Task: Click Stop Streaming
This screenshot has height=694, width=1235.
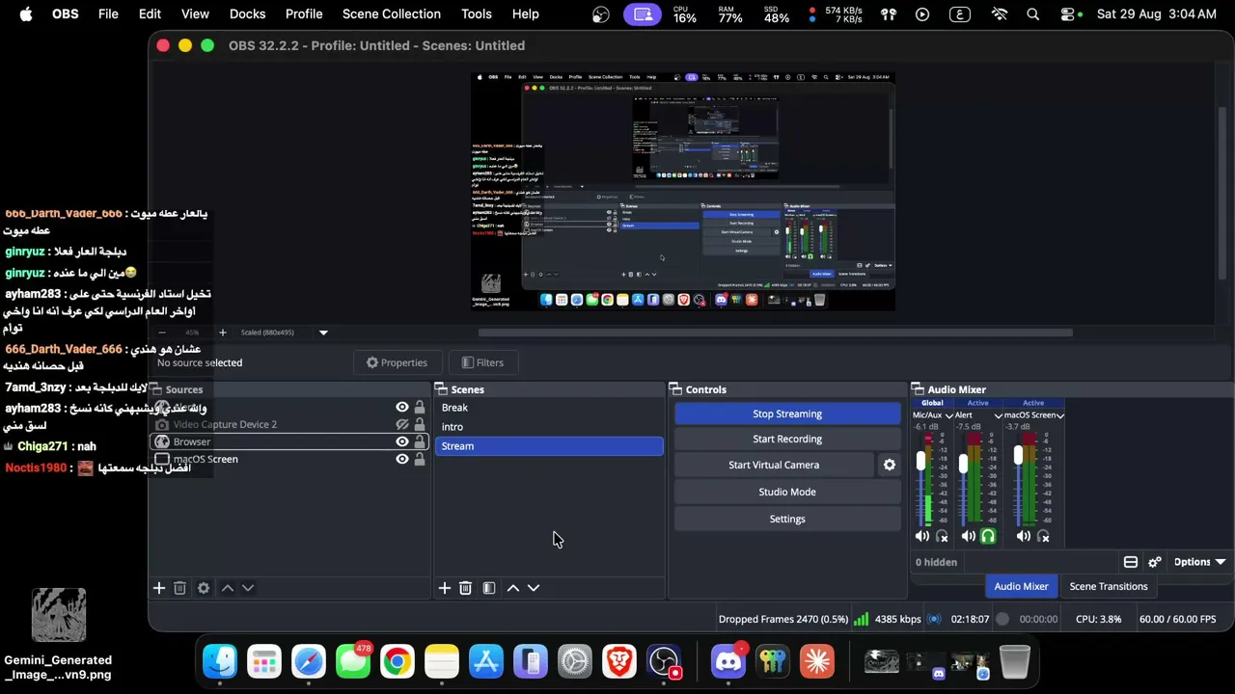Action: 787,414
